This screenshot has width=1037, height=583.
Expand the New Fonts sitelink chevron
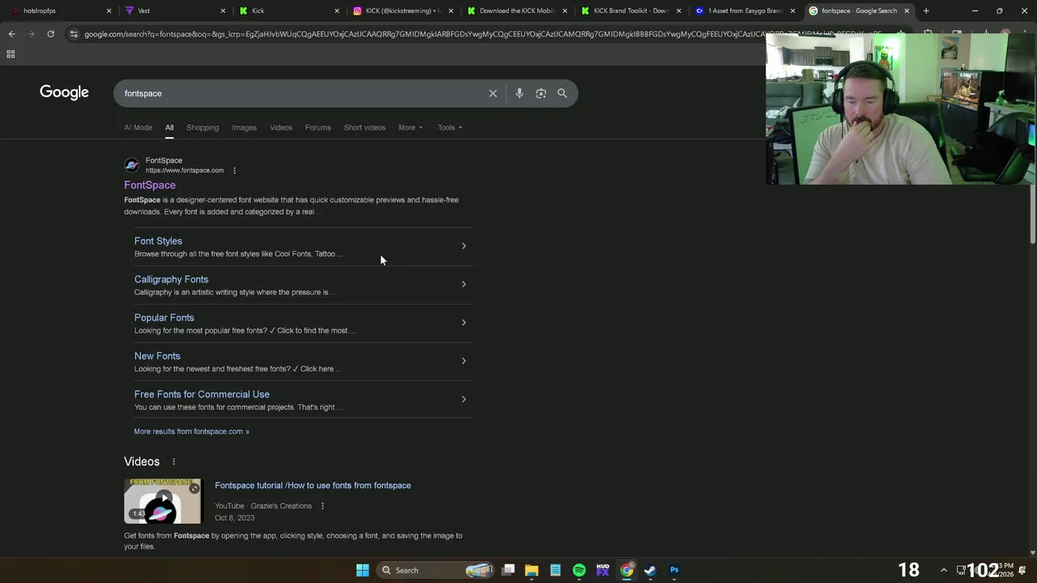pos(463,361)
